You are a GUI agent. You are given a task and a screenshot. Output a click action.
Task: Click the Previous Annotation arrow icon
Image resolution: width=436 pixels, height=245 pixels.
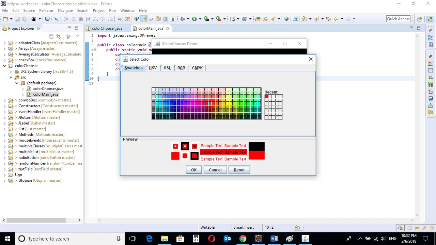point(316,19)
